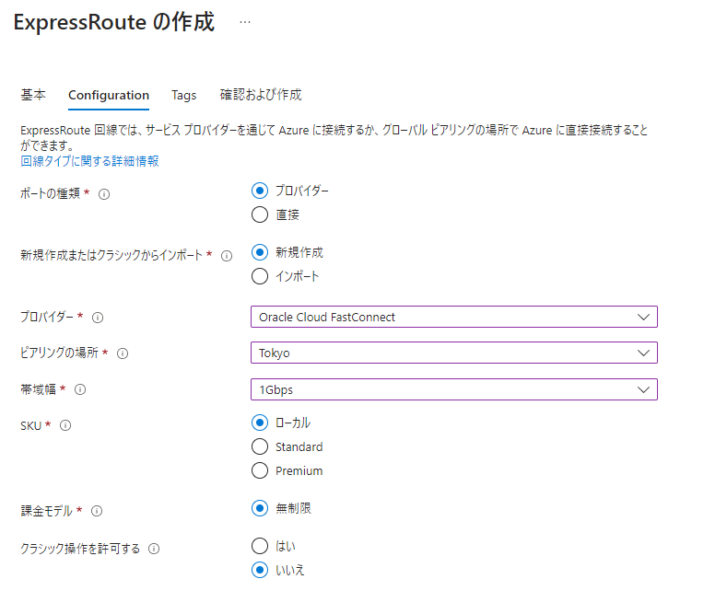Select the 無制限 billing model radio

[x=260, y=508]
